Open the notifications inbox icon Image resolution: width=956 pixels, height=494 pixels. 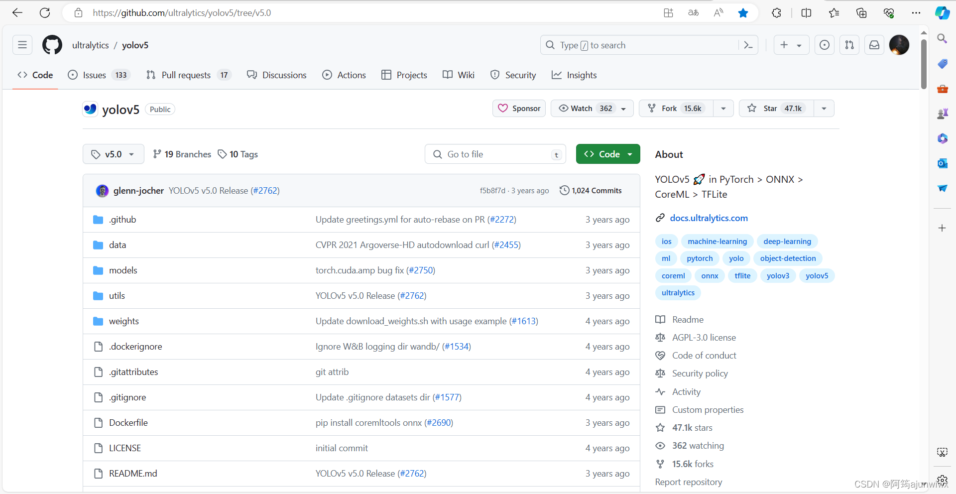pyautogui.click(x=874, y=45)
